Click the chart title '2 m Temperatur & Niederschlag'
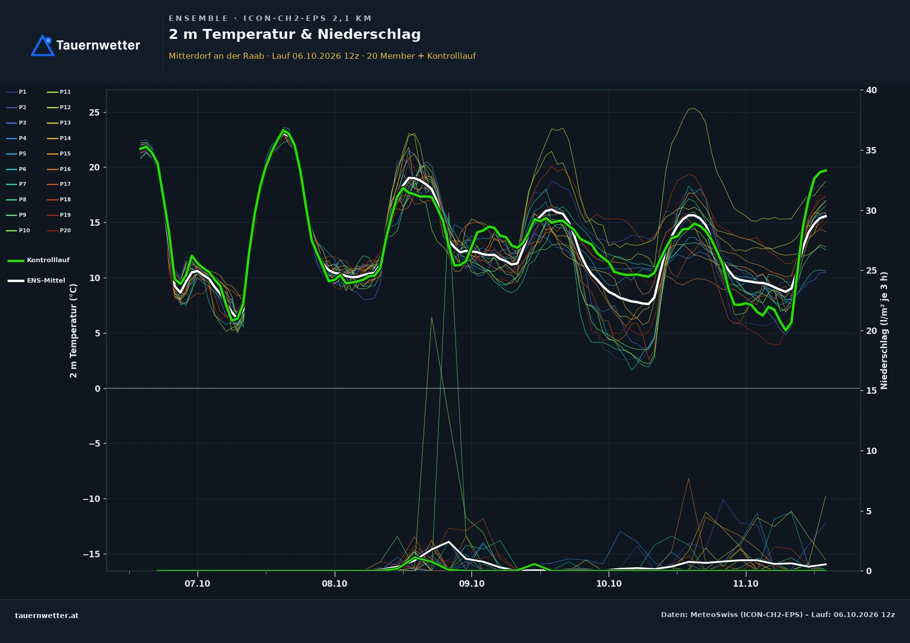The width and height of the screenshot is (910, 643). point(295,34)
